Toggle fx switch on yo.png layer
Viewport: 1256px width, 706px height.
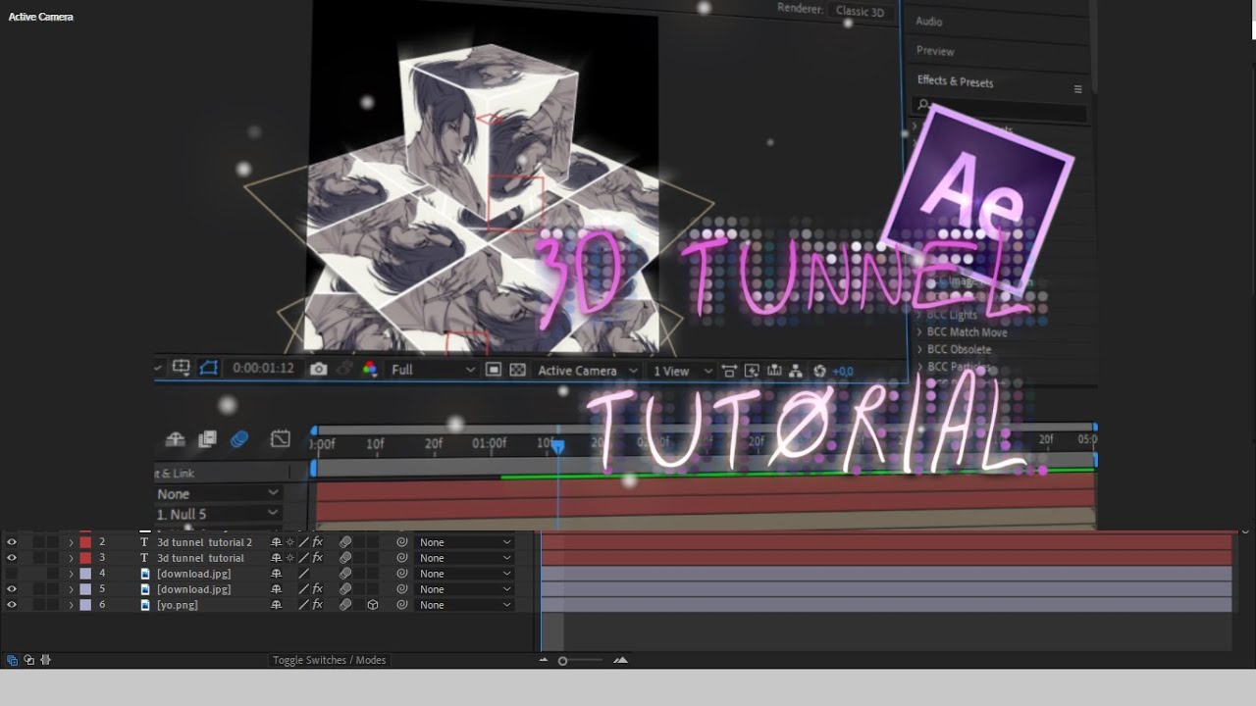tap(318, 605)
